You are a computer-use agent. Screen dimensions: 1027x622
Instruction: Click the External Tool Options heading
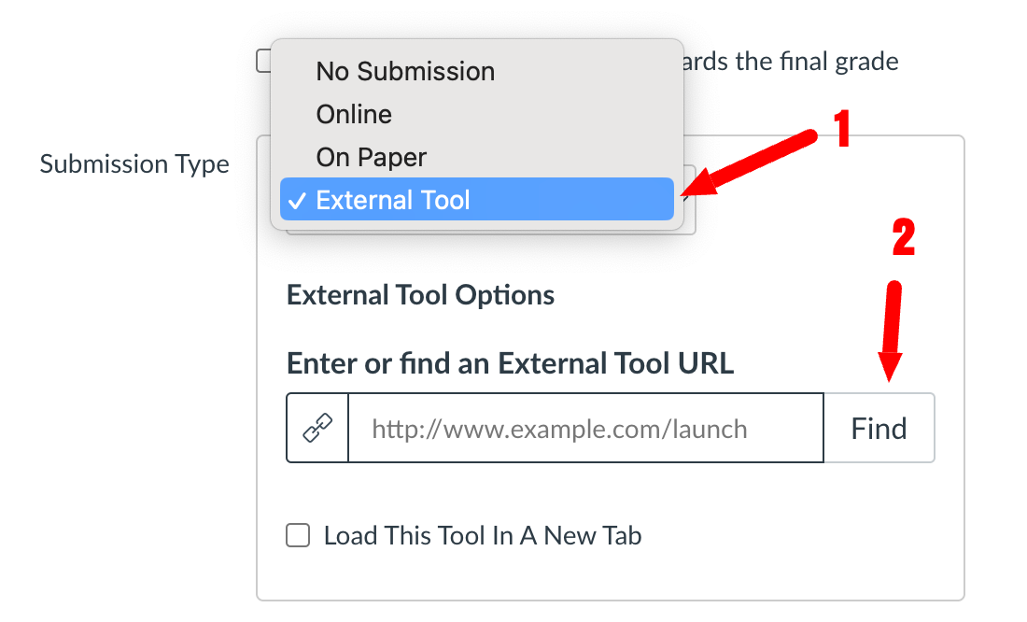[420, 295]
